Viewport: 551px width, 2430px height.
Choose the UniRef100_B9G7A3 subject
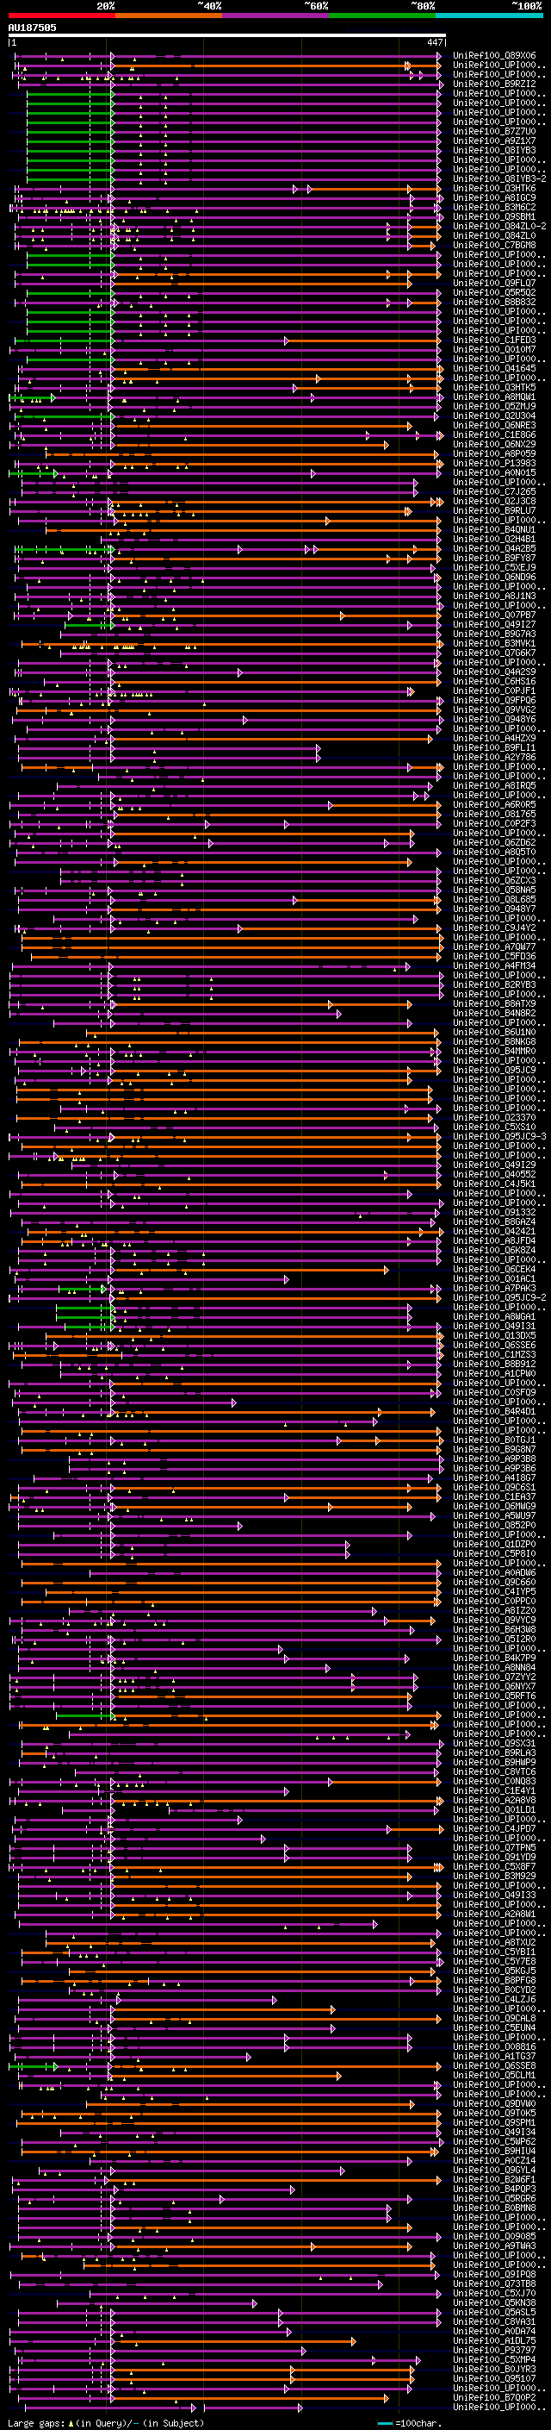(x=493, y=634)
